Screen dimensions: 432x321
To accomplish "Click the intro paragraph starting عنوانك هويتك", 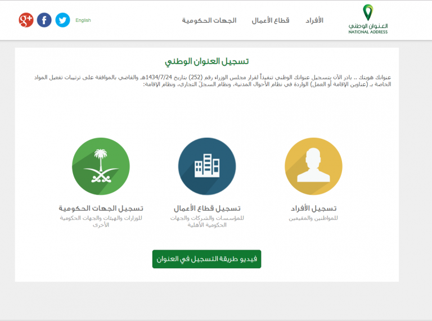I will [x=213, y=80].
